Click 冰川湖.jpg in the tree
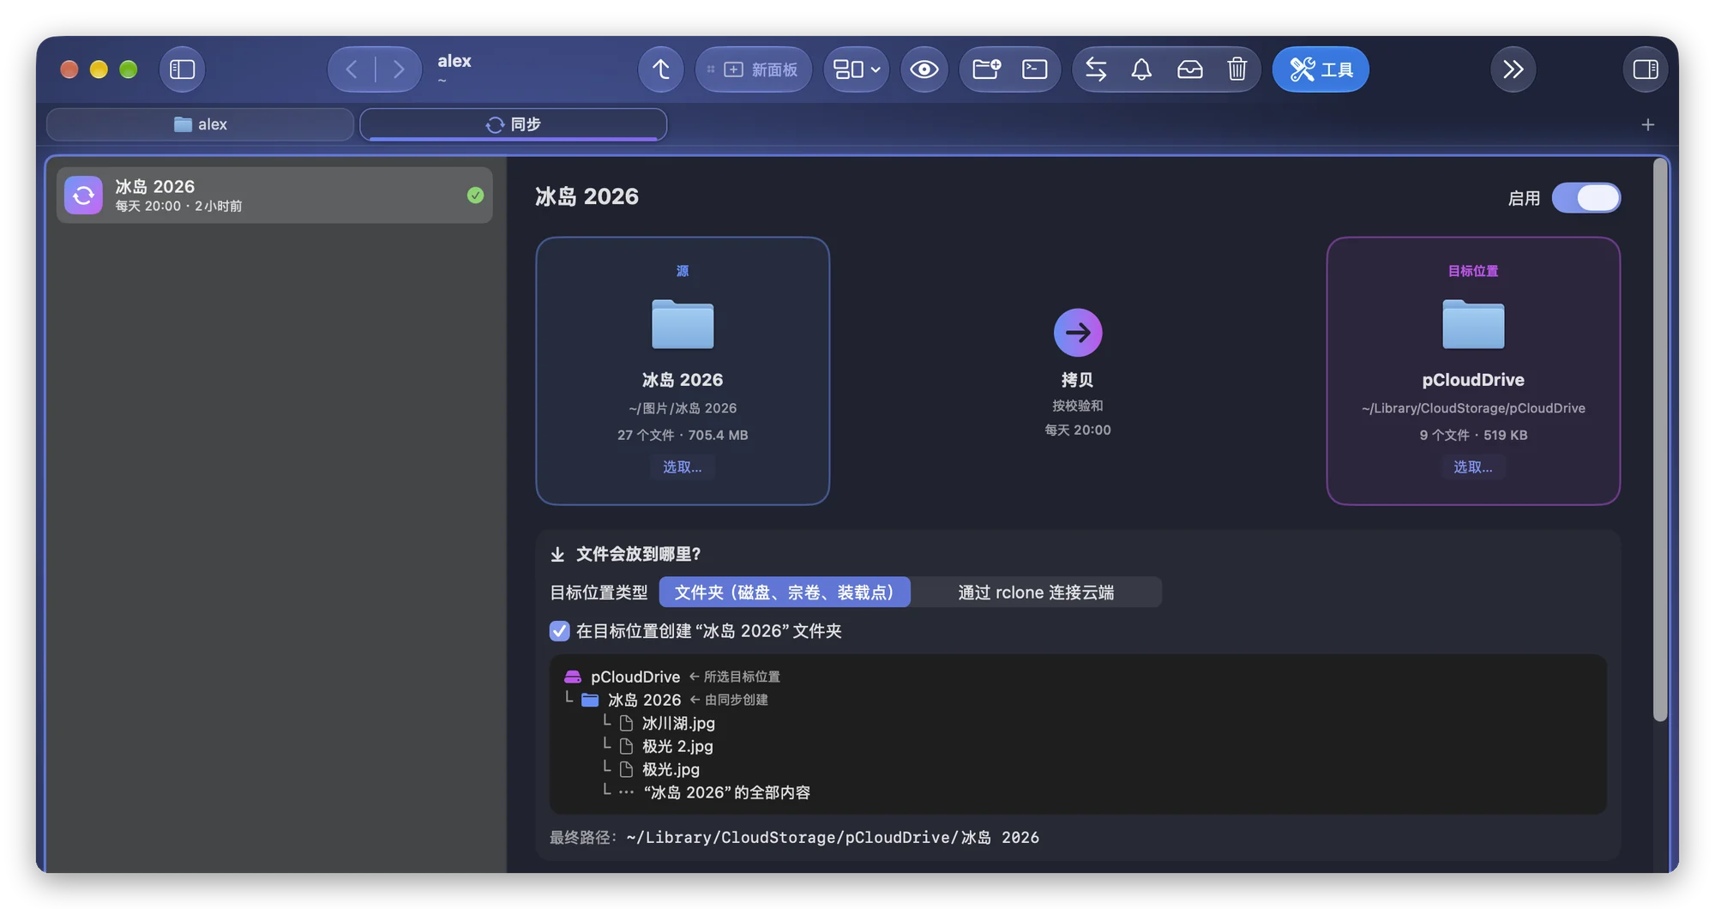 pos(678,723)
